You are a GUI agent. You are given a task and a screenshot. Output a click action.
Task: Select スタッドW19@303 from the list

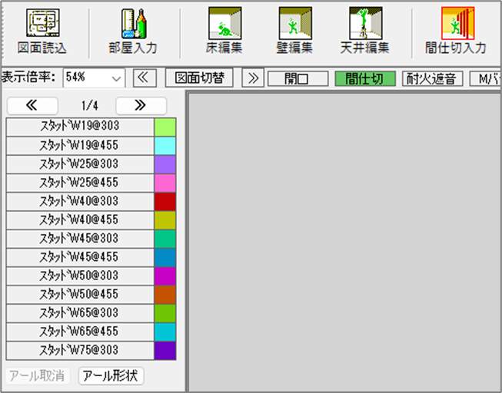coord(79,126)
